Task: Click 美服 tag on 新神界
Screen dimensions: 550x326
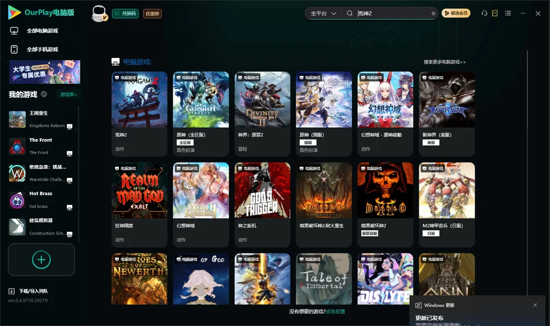Action: click(x=431, y=143)
